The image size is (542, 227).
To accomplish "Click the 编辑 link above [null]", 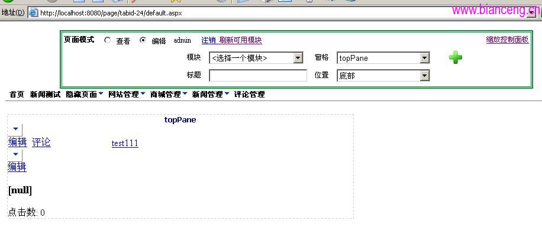I will (x=17, y=167).
